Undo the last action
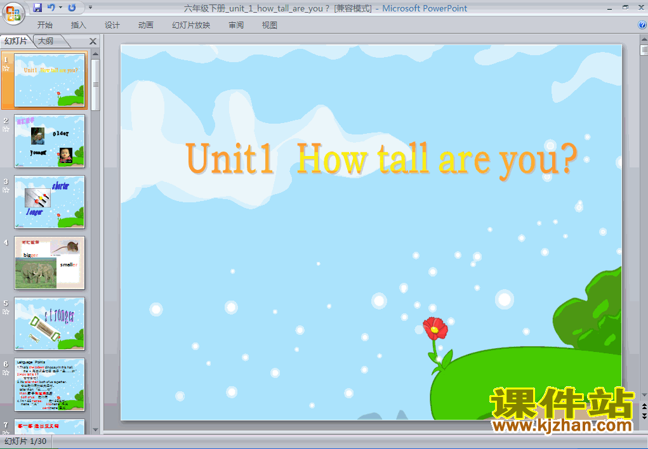 (x=51, y=8)
